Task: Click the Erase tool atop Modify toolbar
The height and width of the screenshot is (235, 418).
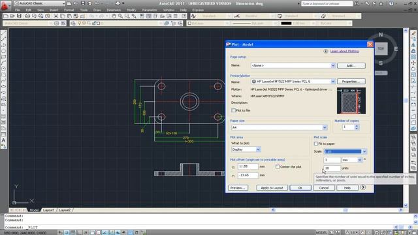Action: tap(413, 33)
